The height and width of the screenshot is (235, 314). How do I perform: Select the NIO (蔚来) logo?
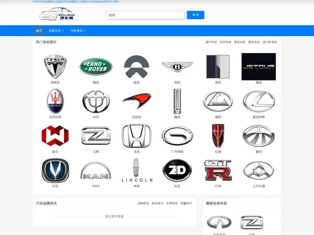click(137, 67)
